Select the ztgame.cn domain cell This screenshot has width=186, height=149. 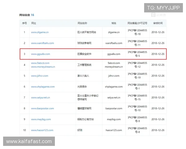pyautogui.click(x=114, y=32)
